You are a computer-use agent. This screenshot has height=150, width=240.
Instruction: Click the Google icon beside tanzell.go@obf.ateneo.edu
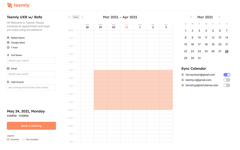click(x=182, y=85)
